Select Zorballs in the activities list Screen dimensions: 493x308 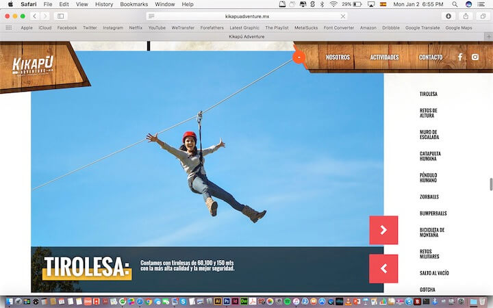(429, 196)
